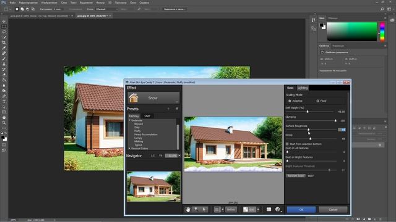This screenshot has width=396, height=222.
Task: Click the Surface Roughness value field
Action: pos(342,129)
